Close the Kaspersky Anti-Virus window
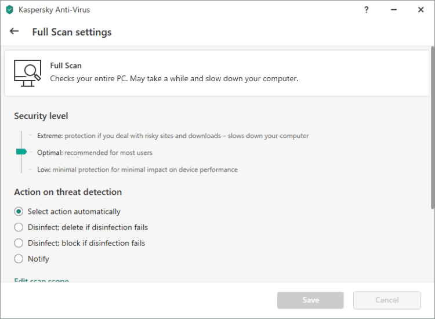Image resolution: width=435 pixels, height=319 pixels. pos(420,10)
